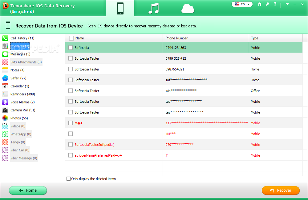This screenshot has height=200, width=308.
Task: Select Voice Memos (2) category
Action: click(22, 102)
